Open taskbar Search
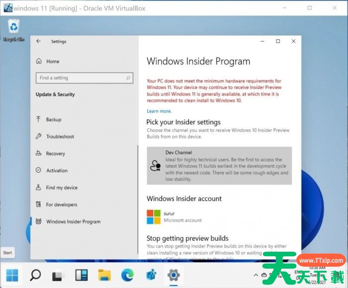Image resolution: width=348 pixels, height=288 pixels. click(35, 275)
